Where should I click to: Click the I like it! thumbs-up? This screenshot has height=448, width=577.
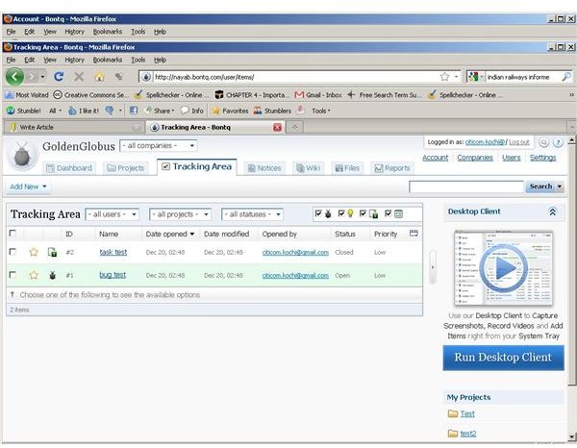click(84, 111)
